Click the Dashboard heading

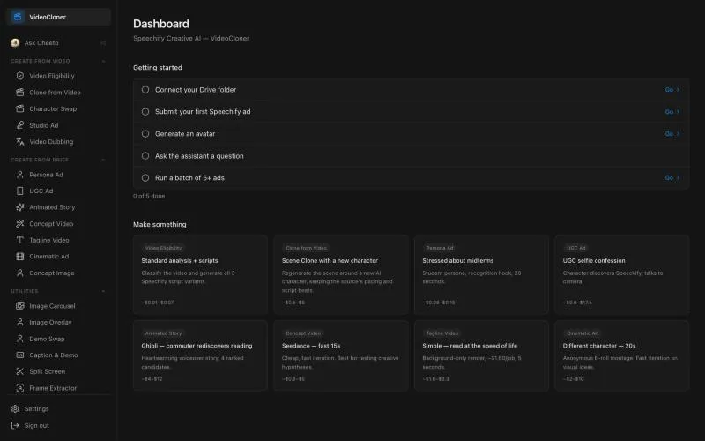(161, 24)
